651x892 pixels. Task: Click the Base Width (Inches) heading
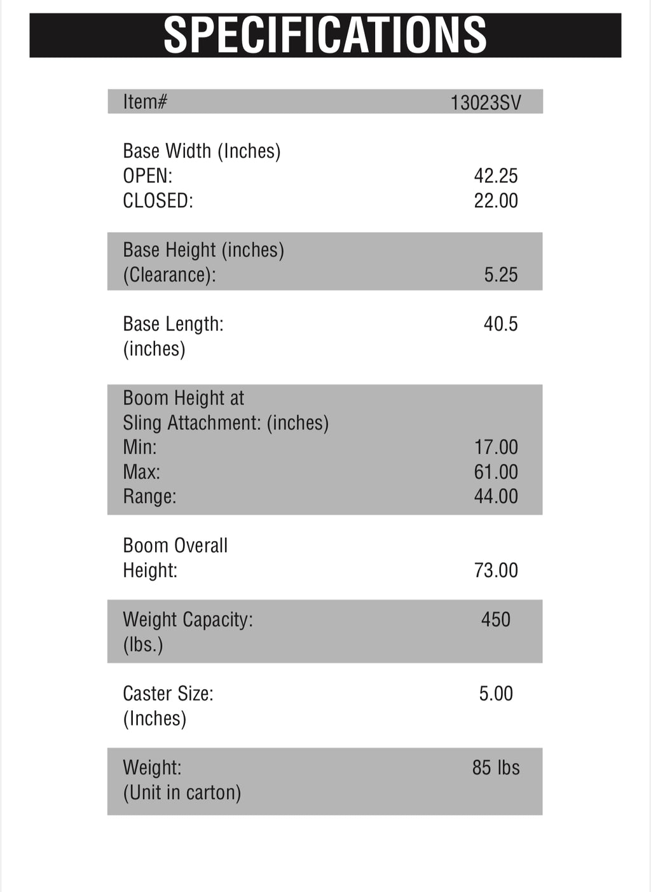pyautogui.click(x=202, y=151)
